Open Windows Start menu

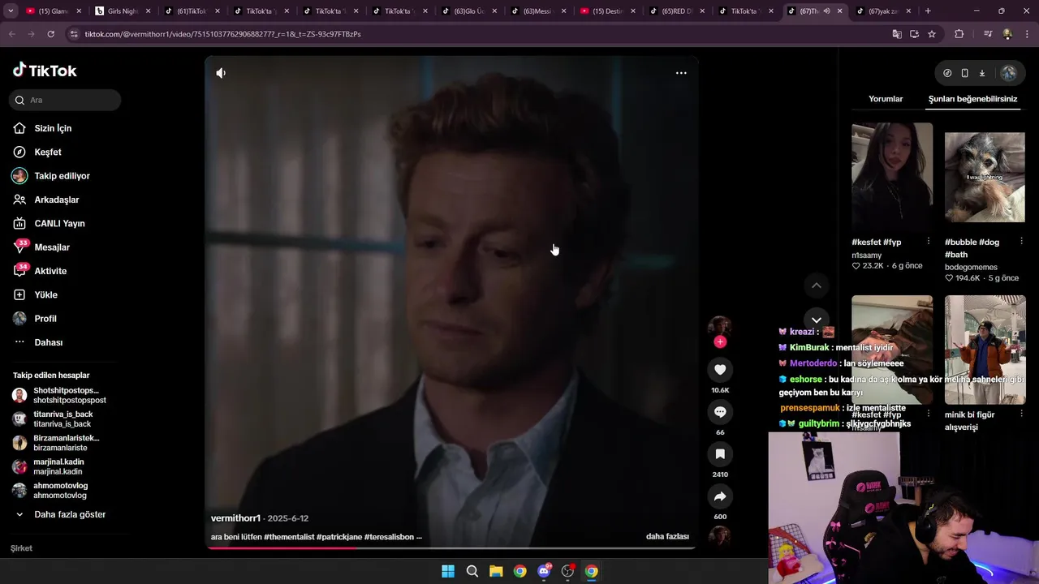[448, 571]
